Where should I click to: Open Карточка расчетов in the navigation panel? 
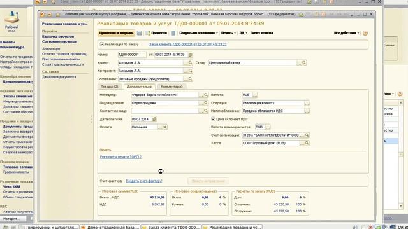click(58, 36)
